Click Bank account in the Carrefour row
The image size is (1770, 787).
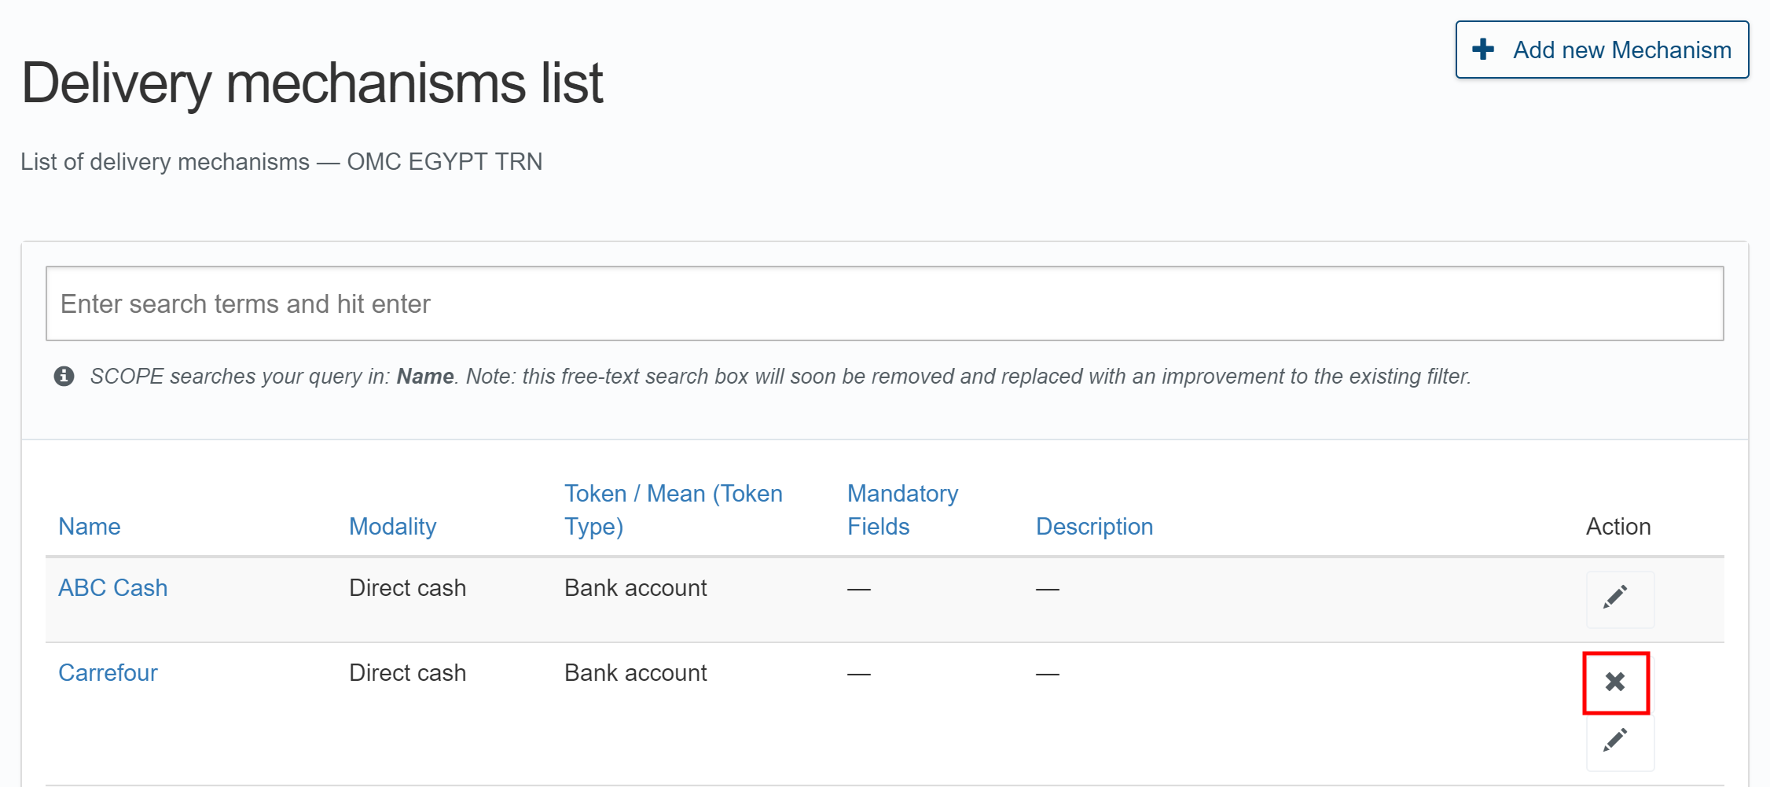pyautogui.click(x=635, y=673)
